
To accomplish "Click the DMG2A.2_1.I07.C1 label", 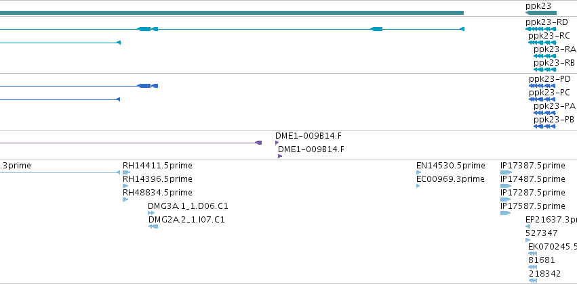I will pos(186,220).
